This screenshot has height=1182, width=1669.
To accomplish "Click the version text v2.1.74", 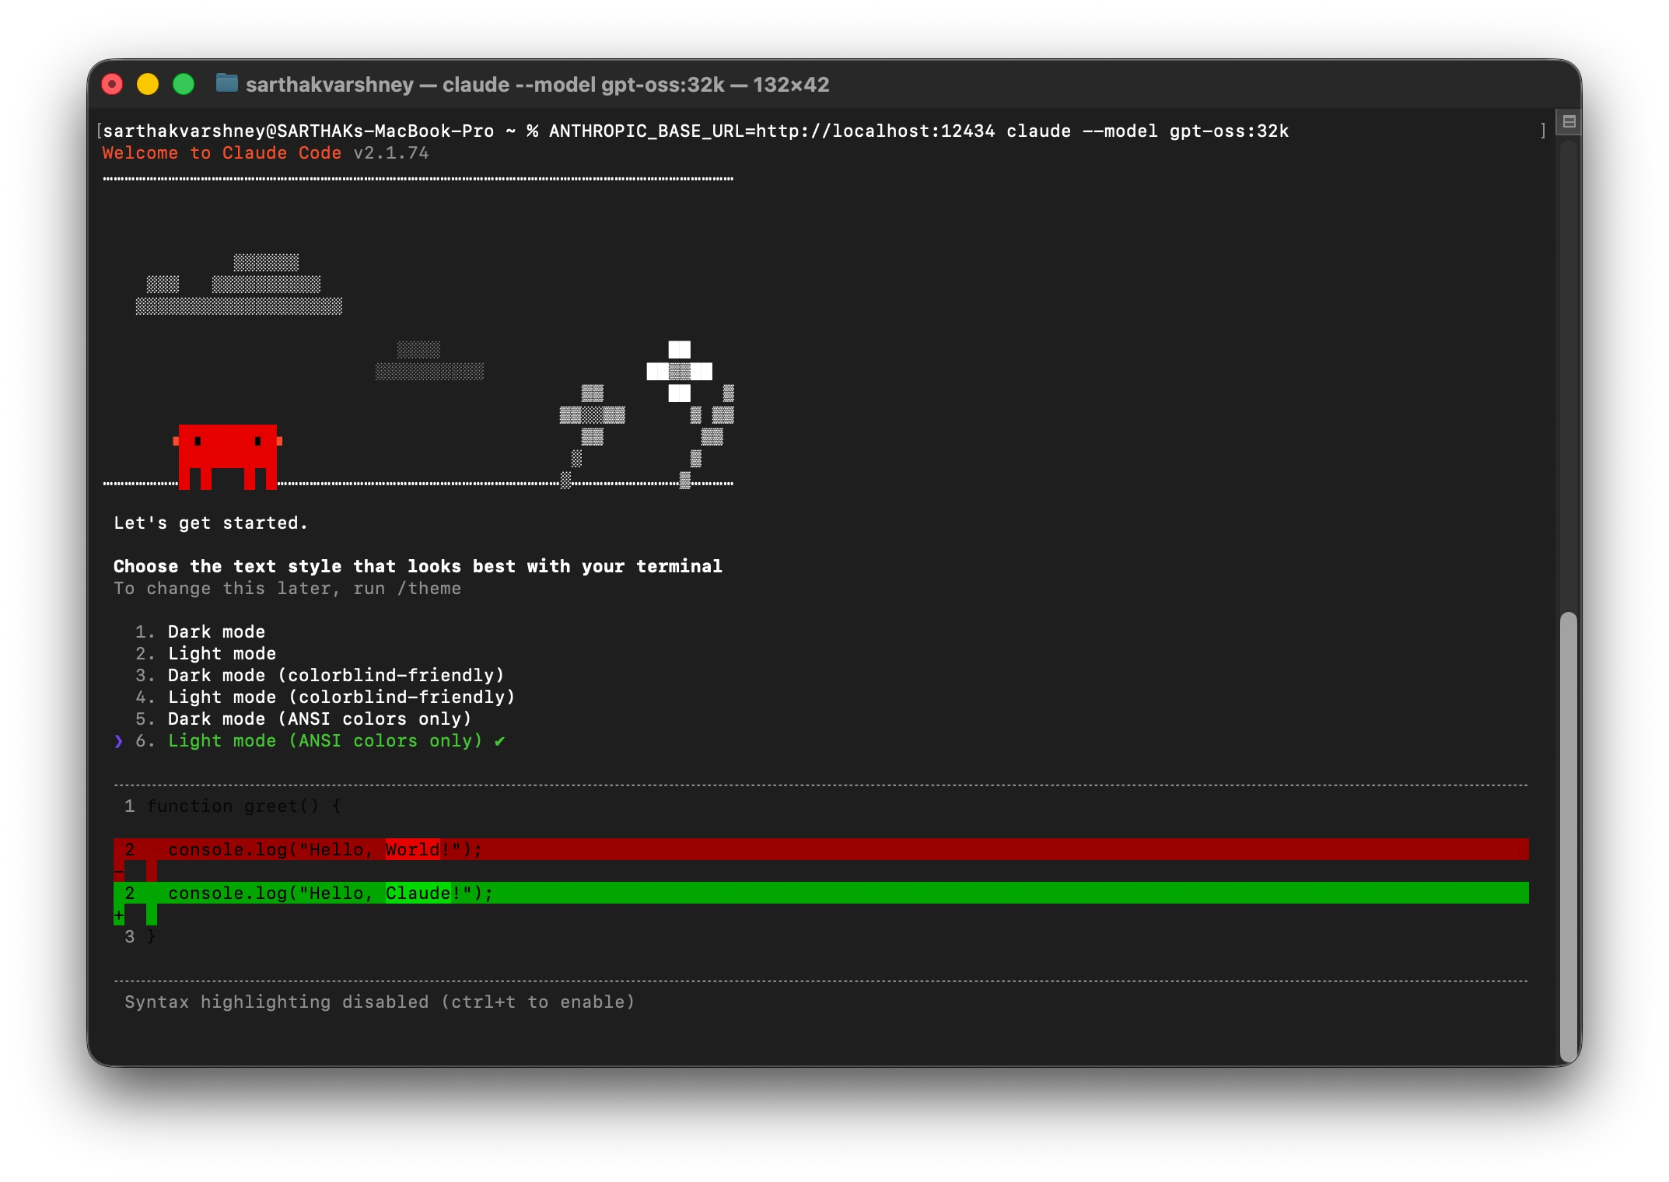I will tap(391, 153).
